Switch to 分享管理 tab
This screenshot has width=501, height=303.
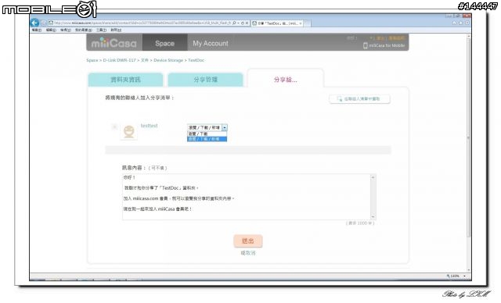[205, 80]
